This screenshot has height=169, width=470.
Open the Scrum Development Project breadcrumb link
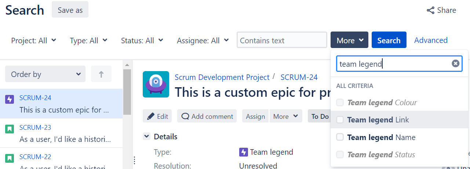pos(222,77)
